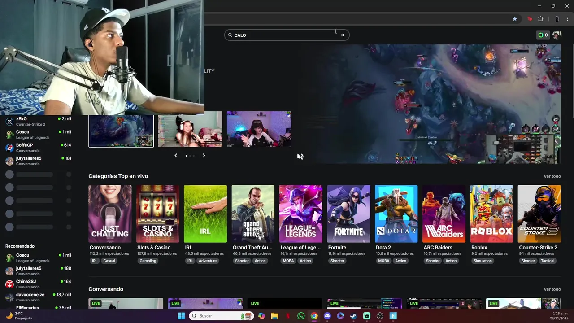Open Chrome's three-dot menu
This screenshot has height=323, width=574.
pyautogui.click(x=567, y=19)
